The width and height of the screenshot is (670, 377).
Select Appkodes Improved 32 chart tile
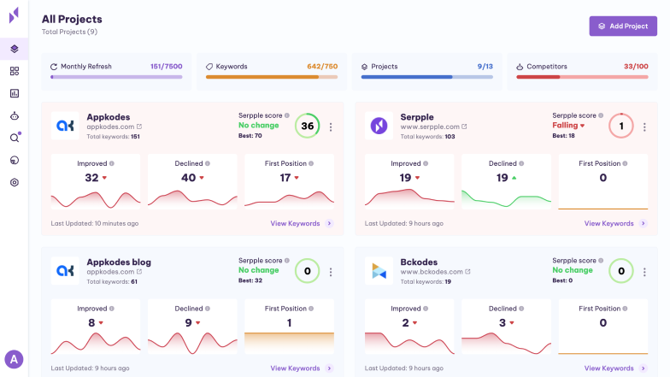pyautogui.click(x=96, y=181)
